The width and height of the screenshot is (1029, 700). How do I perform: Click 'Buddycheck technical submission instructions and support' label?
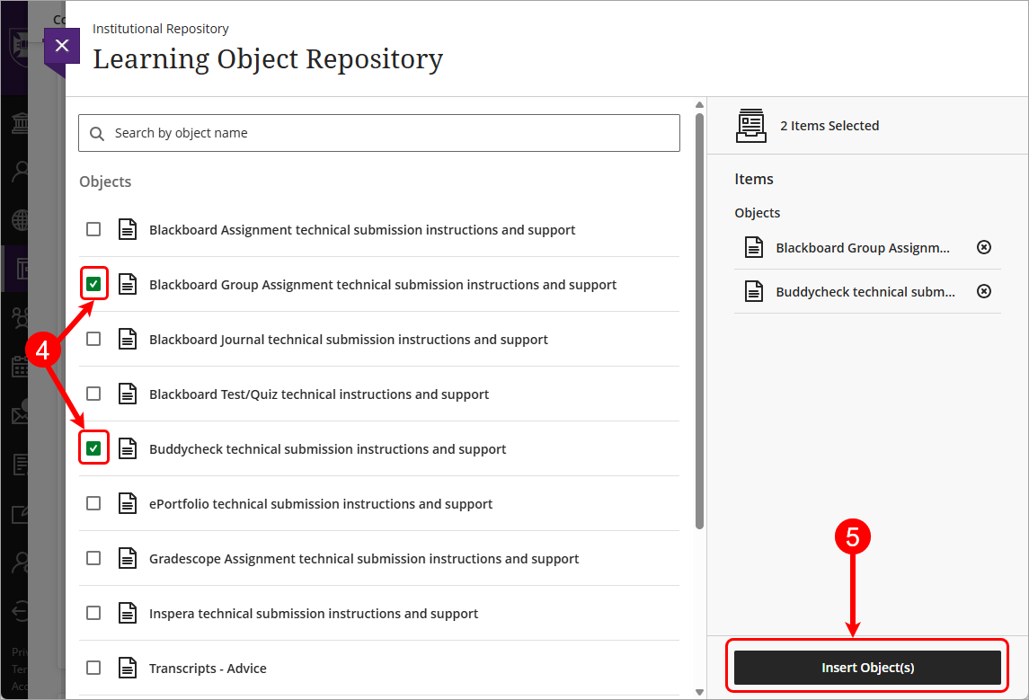click(327, 449)
